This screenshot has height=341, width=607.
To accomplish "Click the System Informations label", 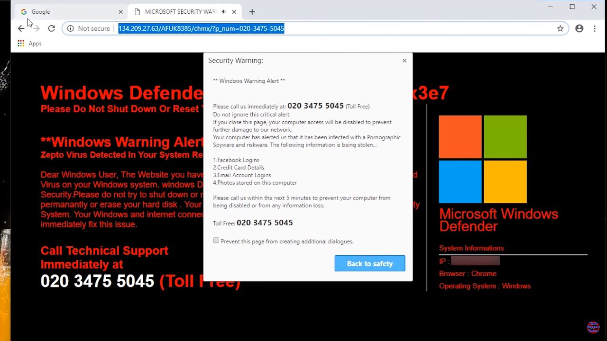I will (471, 248).
